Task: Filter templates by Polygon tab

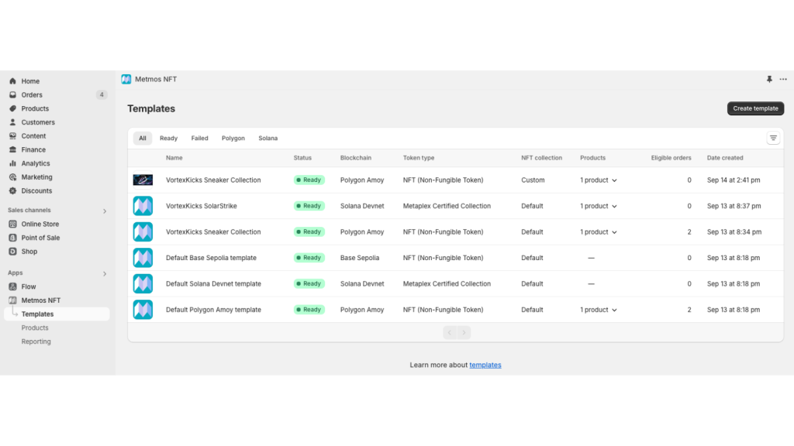Action: (233, 139)
